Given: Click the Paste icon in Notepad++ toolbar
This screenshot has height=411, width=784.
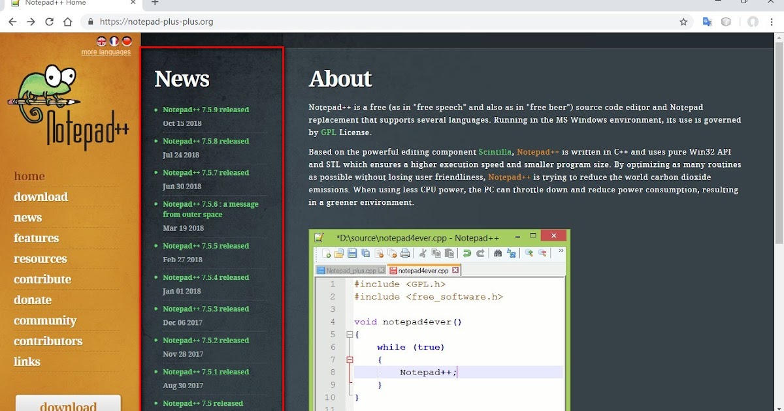Looking at the screenshot, I should (x=449, y=253).
